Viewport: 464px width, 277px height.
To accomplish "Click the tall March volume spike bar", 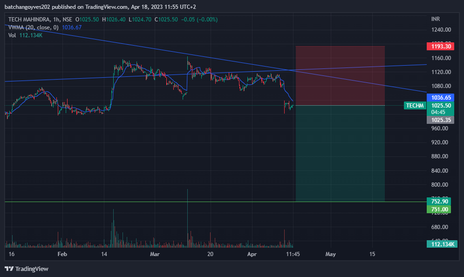I will pyautogui.click(x=187, y=218).
